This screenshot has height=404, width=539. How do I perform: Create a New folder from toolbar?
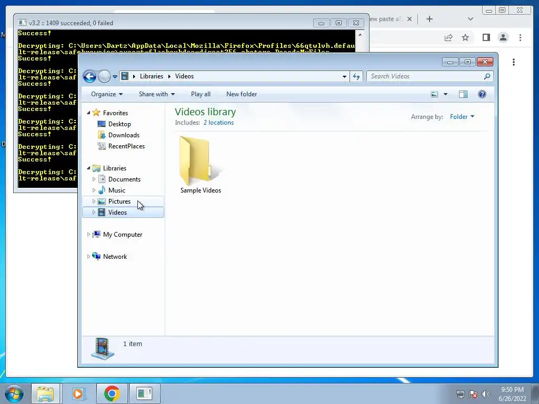click(241, 94)
